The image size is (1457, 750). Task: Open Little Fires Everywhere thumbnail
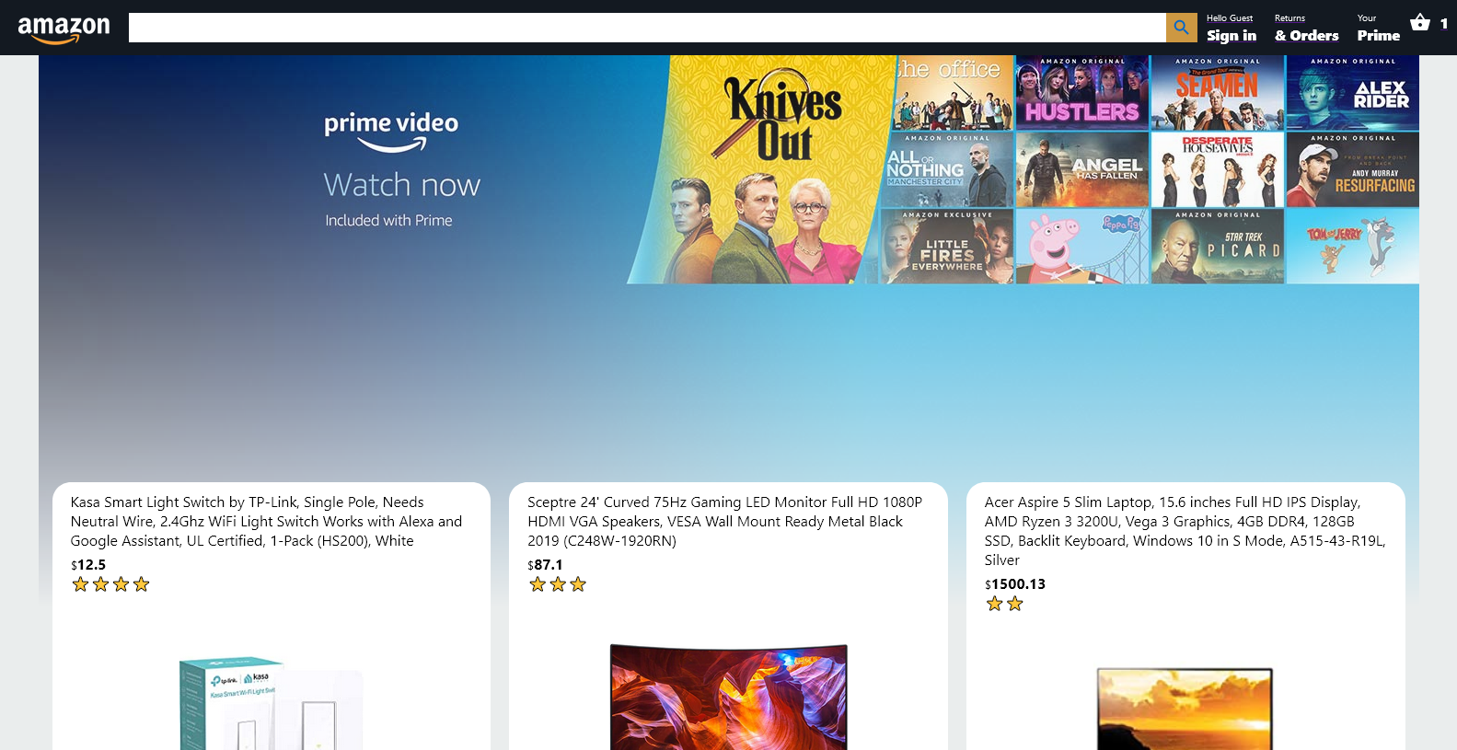[x=945, y=247]
